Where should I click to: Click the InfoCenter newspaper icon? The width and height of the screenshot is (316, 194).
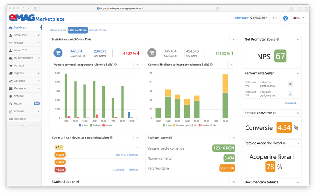pos(11,119)
